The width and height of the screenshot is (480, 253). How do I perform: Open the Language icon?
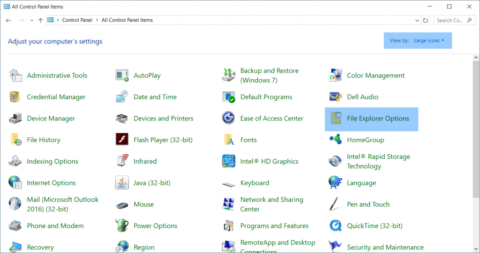335,183
